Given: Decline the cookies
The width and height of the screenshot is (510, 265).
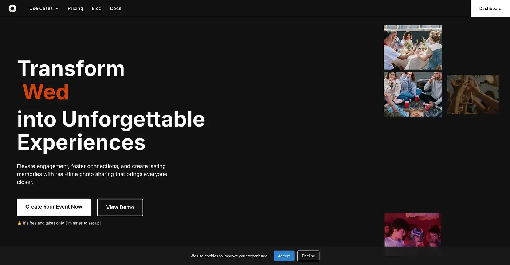Looking at the screenshot, I should [308, 256].
